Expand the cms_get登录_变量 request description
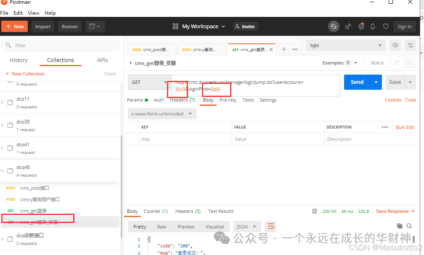Viewport: 424px width, 255px height. point(130,63)
